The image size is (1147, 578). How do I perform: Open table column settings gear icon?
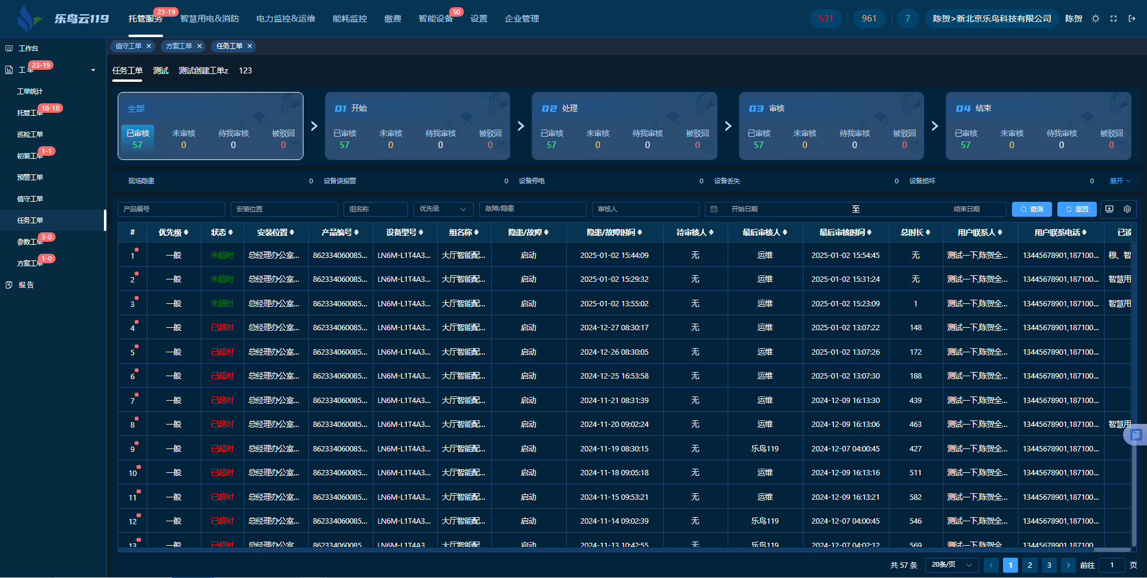click(x=1127, y=209)
